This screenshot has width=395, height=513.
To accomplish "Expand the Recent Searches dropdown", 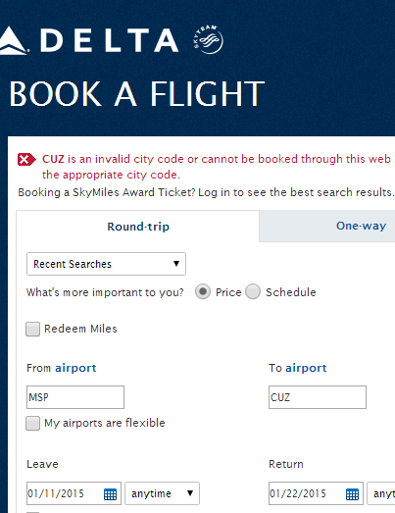I will coord(106,264).
